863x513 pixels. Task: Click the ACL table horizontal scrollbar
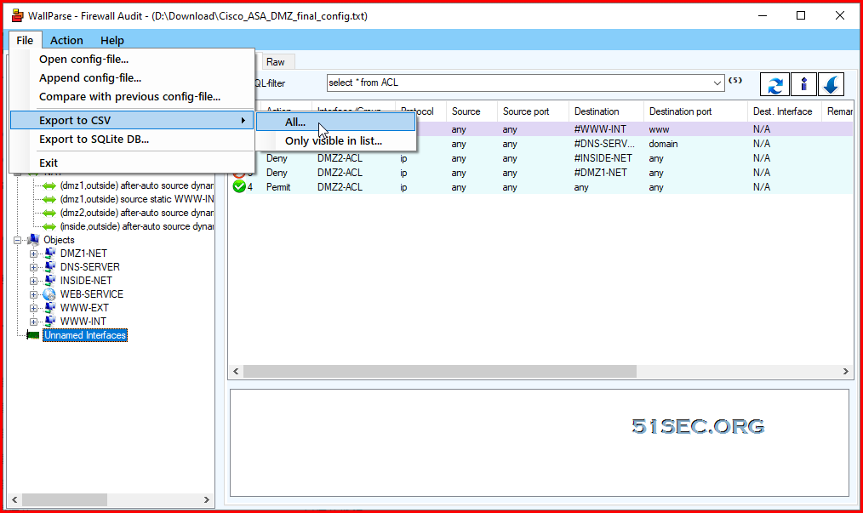coord(440,372)
